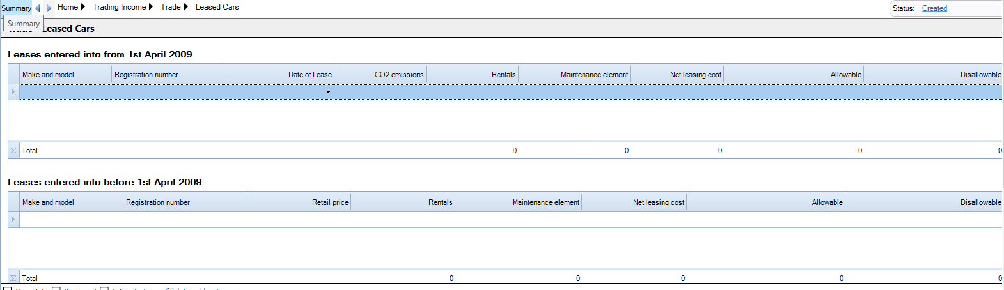
Task: Go to Trading Income breadcrumb
Action: (x=119, y=7)
